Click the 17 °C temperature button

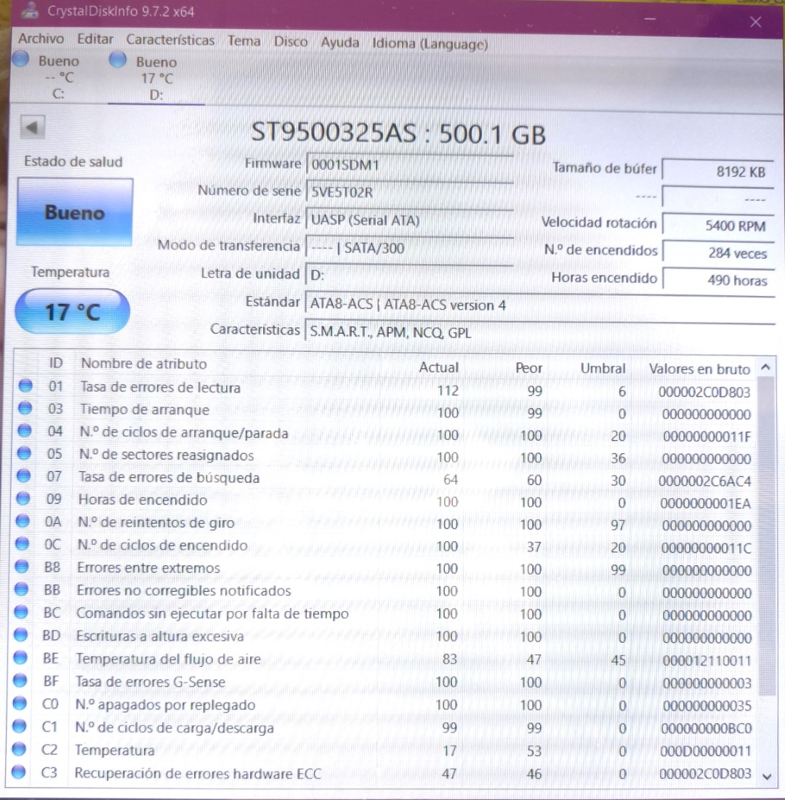tap(73, 311)
